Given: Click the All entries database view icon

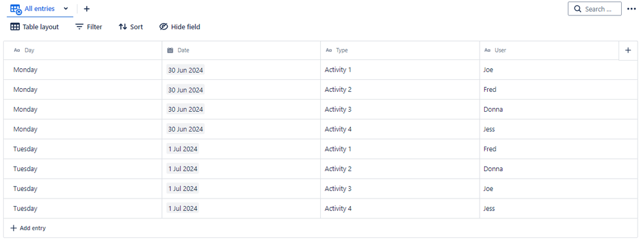Looking at the screenshot, I should click(x=16, y=9).
